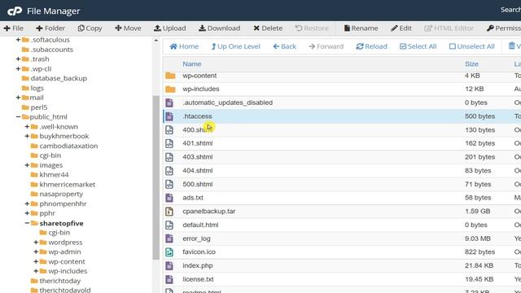
Task: Click the error_log file icon
Action: tap(169, 238)
